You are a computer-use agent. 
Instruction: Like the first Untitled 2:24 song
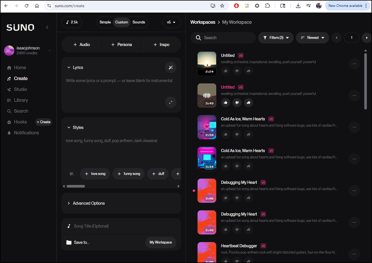[226, 71]
